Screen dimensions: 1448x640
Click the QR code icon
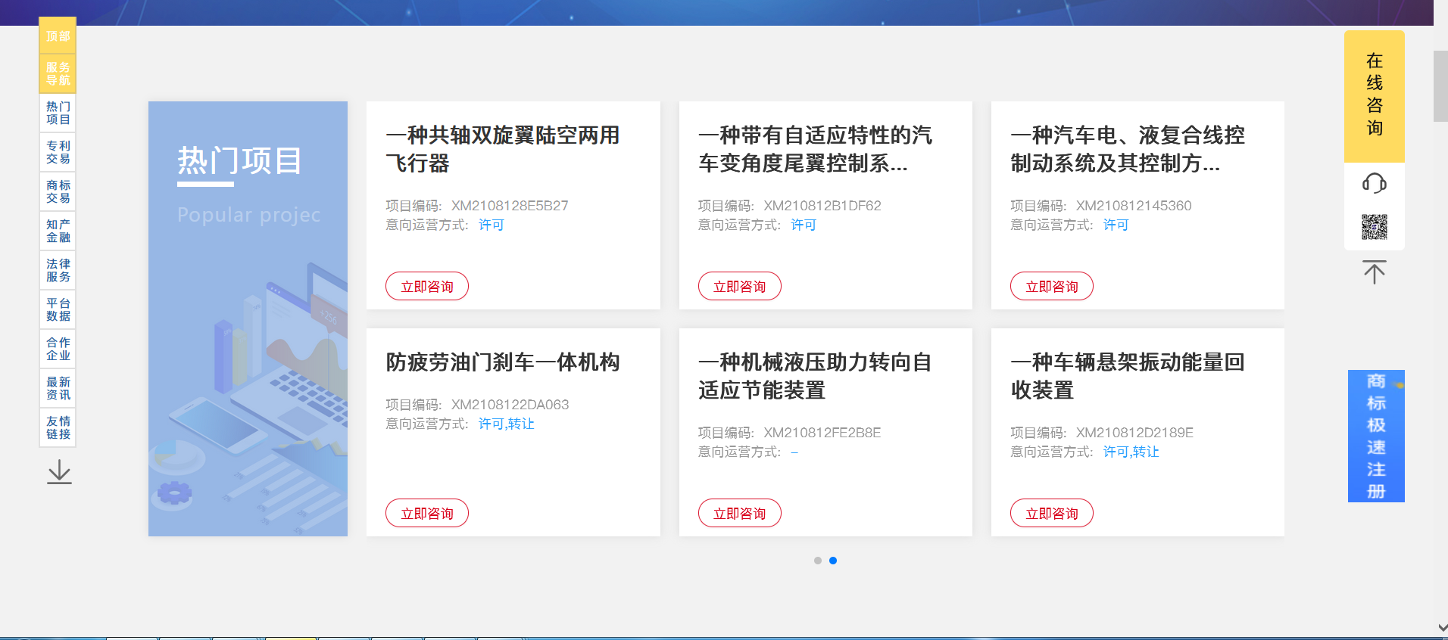click(x=1374, y=227)
